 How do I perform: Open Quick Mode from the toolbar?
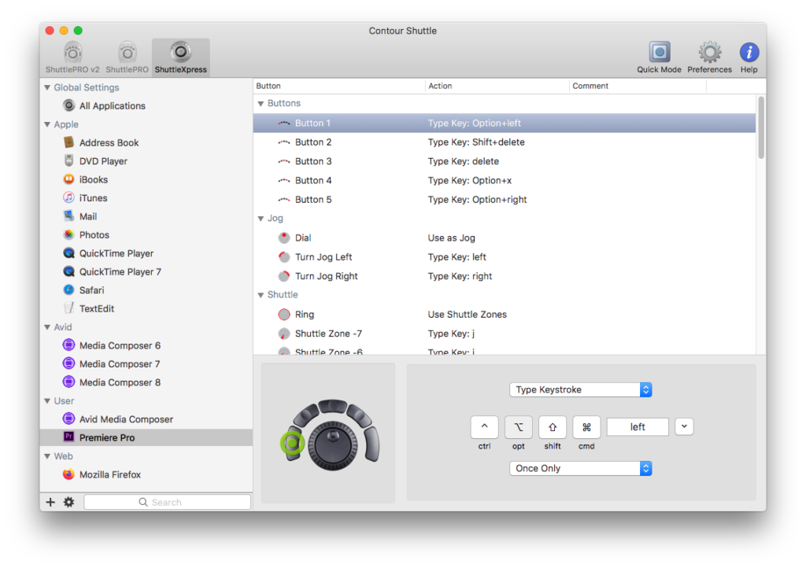[659, 57]
